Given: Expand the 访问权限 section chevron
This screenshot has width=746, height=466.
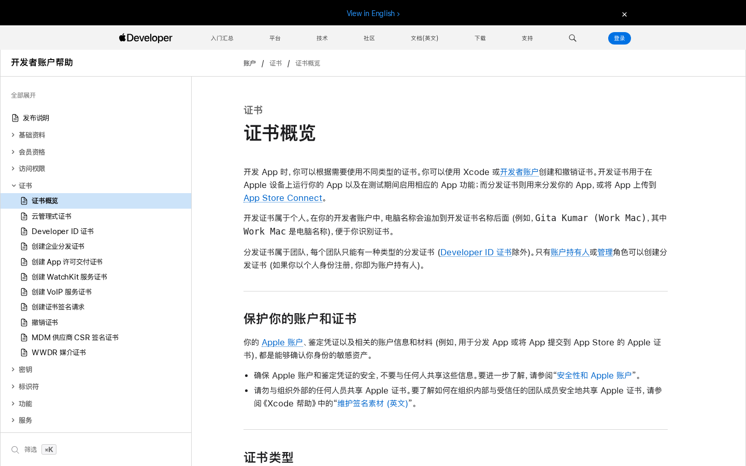Looking at the screenshot, I should pyautogui.click(x=13, y=169).
